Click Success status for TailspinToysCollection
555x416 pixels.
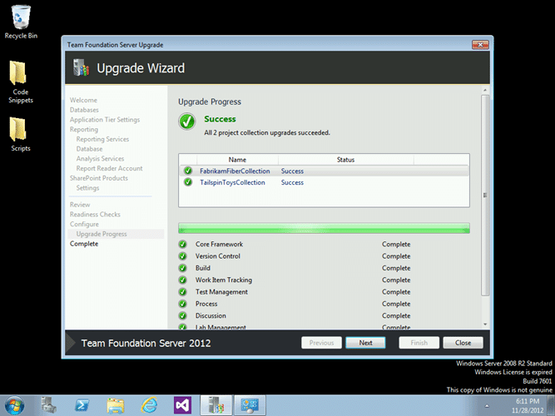pos(292,182)
